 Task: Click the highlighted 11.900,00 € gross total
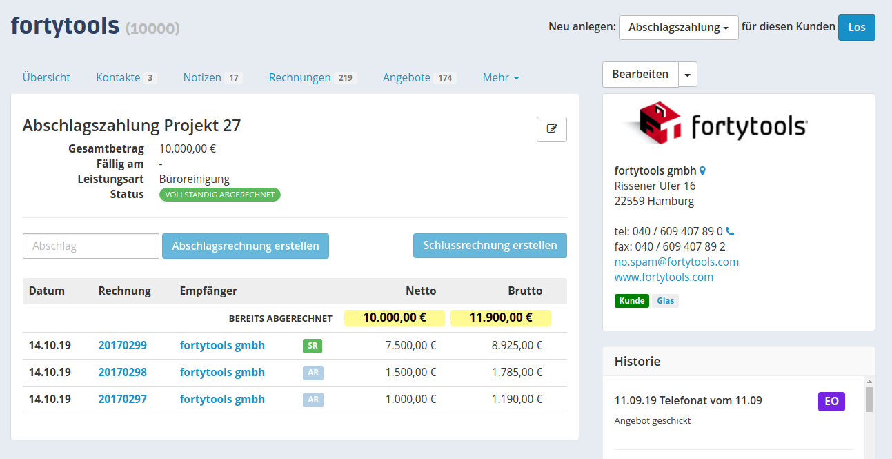coord(501,318)
